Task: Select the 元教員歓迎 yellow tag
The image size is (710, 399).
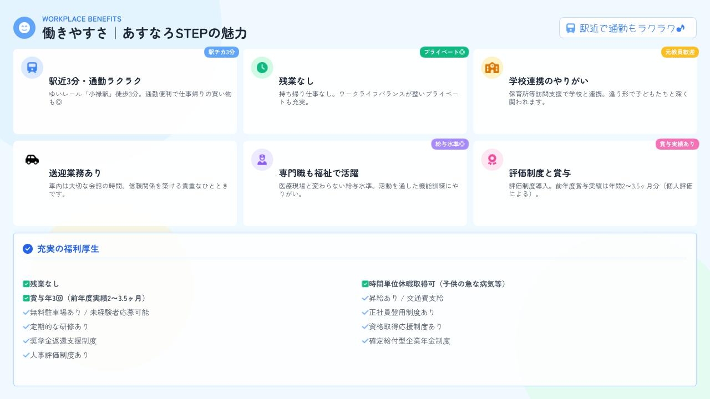Action: 679,52
